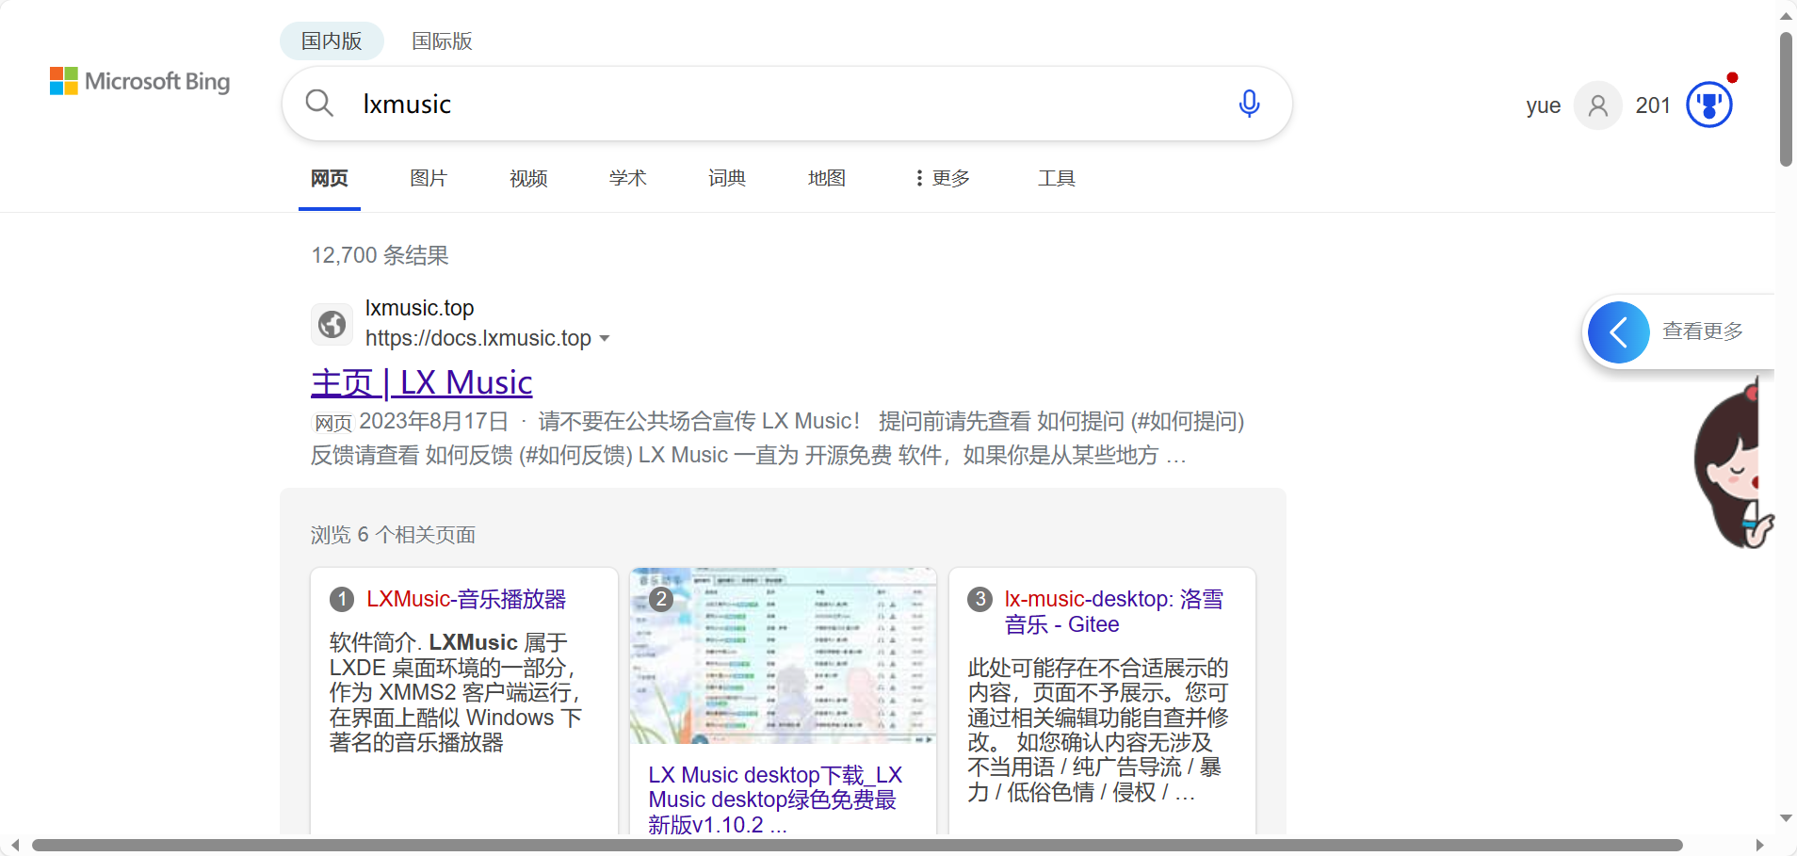Click the cartoon girl mascot
The height and width of the screenshot is (856, 1797).
[1731, 466]
